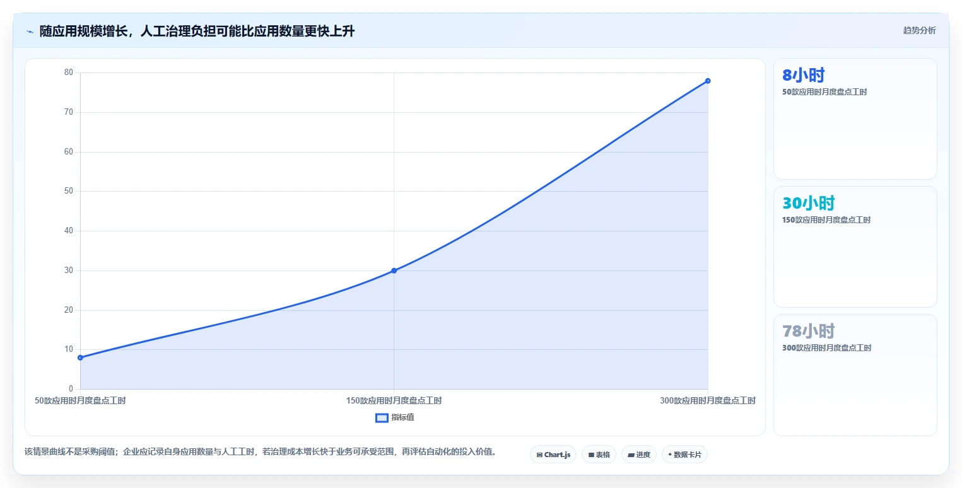The image size is (962, 488).
Task: Click the 78小时 value card
Action: [x=855, y=375]
